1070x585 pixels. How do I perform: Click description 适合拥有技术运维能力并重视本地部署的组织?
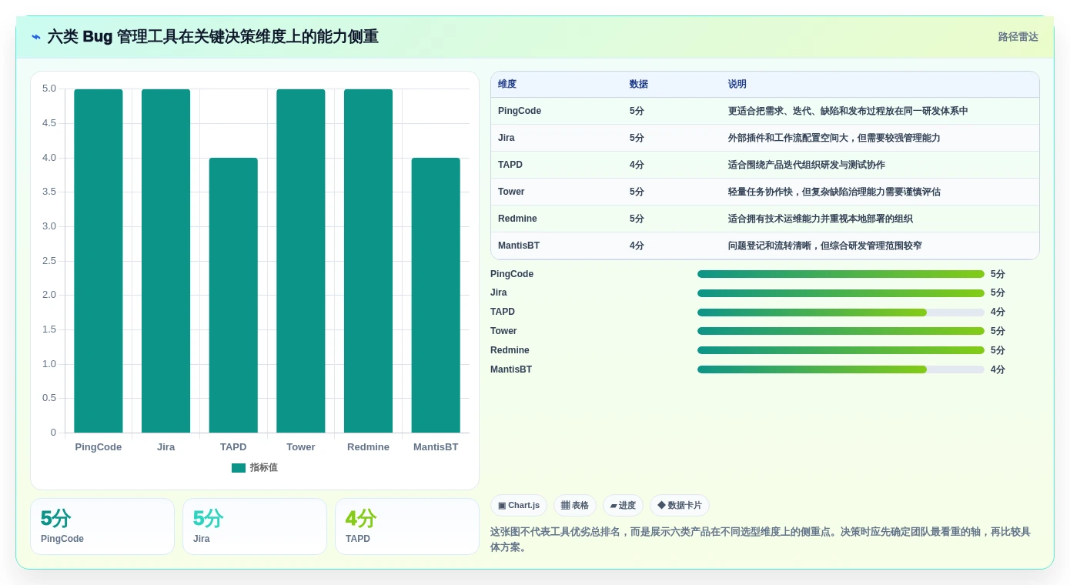(821, 219)
